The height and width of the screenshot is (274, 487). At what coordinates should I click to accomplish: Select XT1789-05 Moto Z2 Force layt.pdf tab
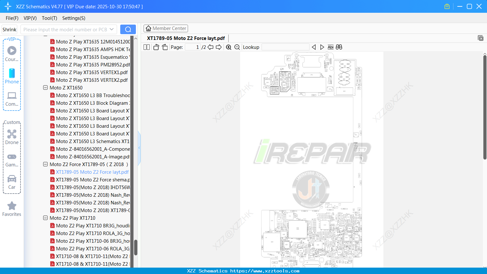click(x=186, y=38)
